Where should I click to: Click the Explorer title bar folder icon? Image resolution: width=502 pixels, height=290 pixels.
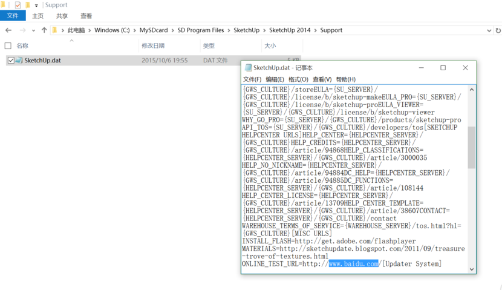(x=3, y=4)
